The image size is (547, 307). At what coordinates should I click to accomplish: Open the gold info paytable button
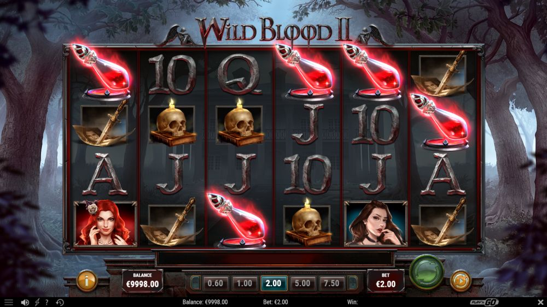click(86, 280)
